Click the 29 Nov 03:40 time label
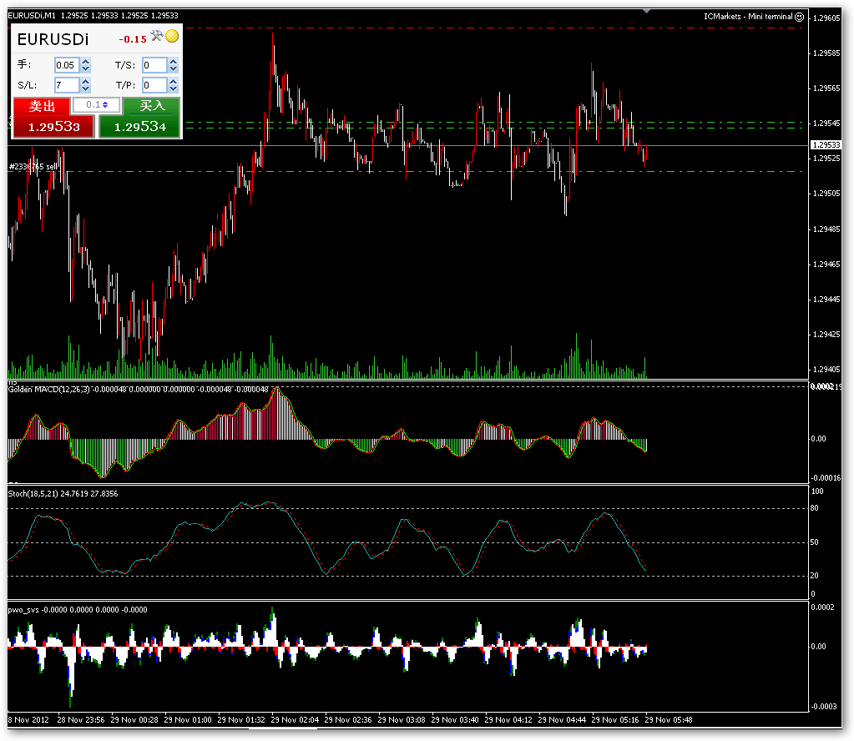This screenshot has height=741, width=854. click(455, 720)
